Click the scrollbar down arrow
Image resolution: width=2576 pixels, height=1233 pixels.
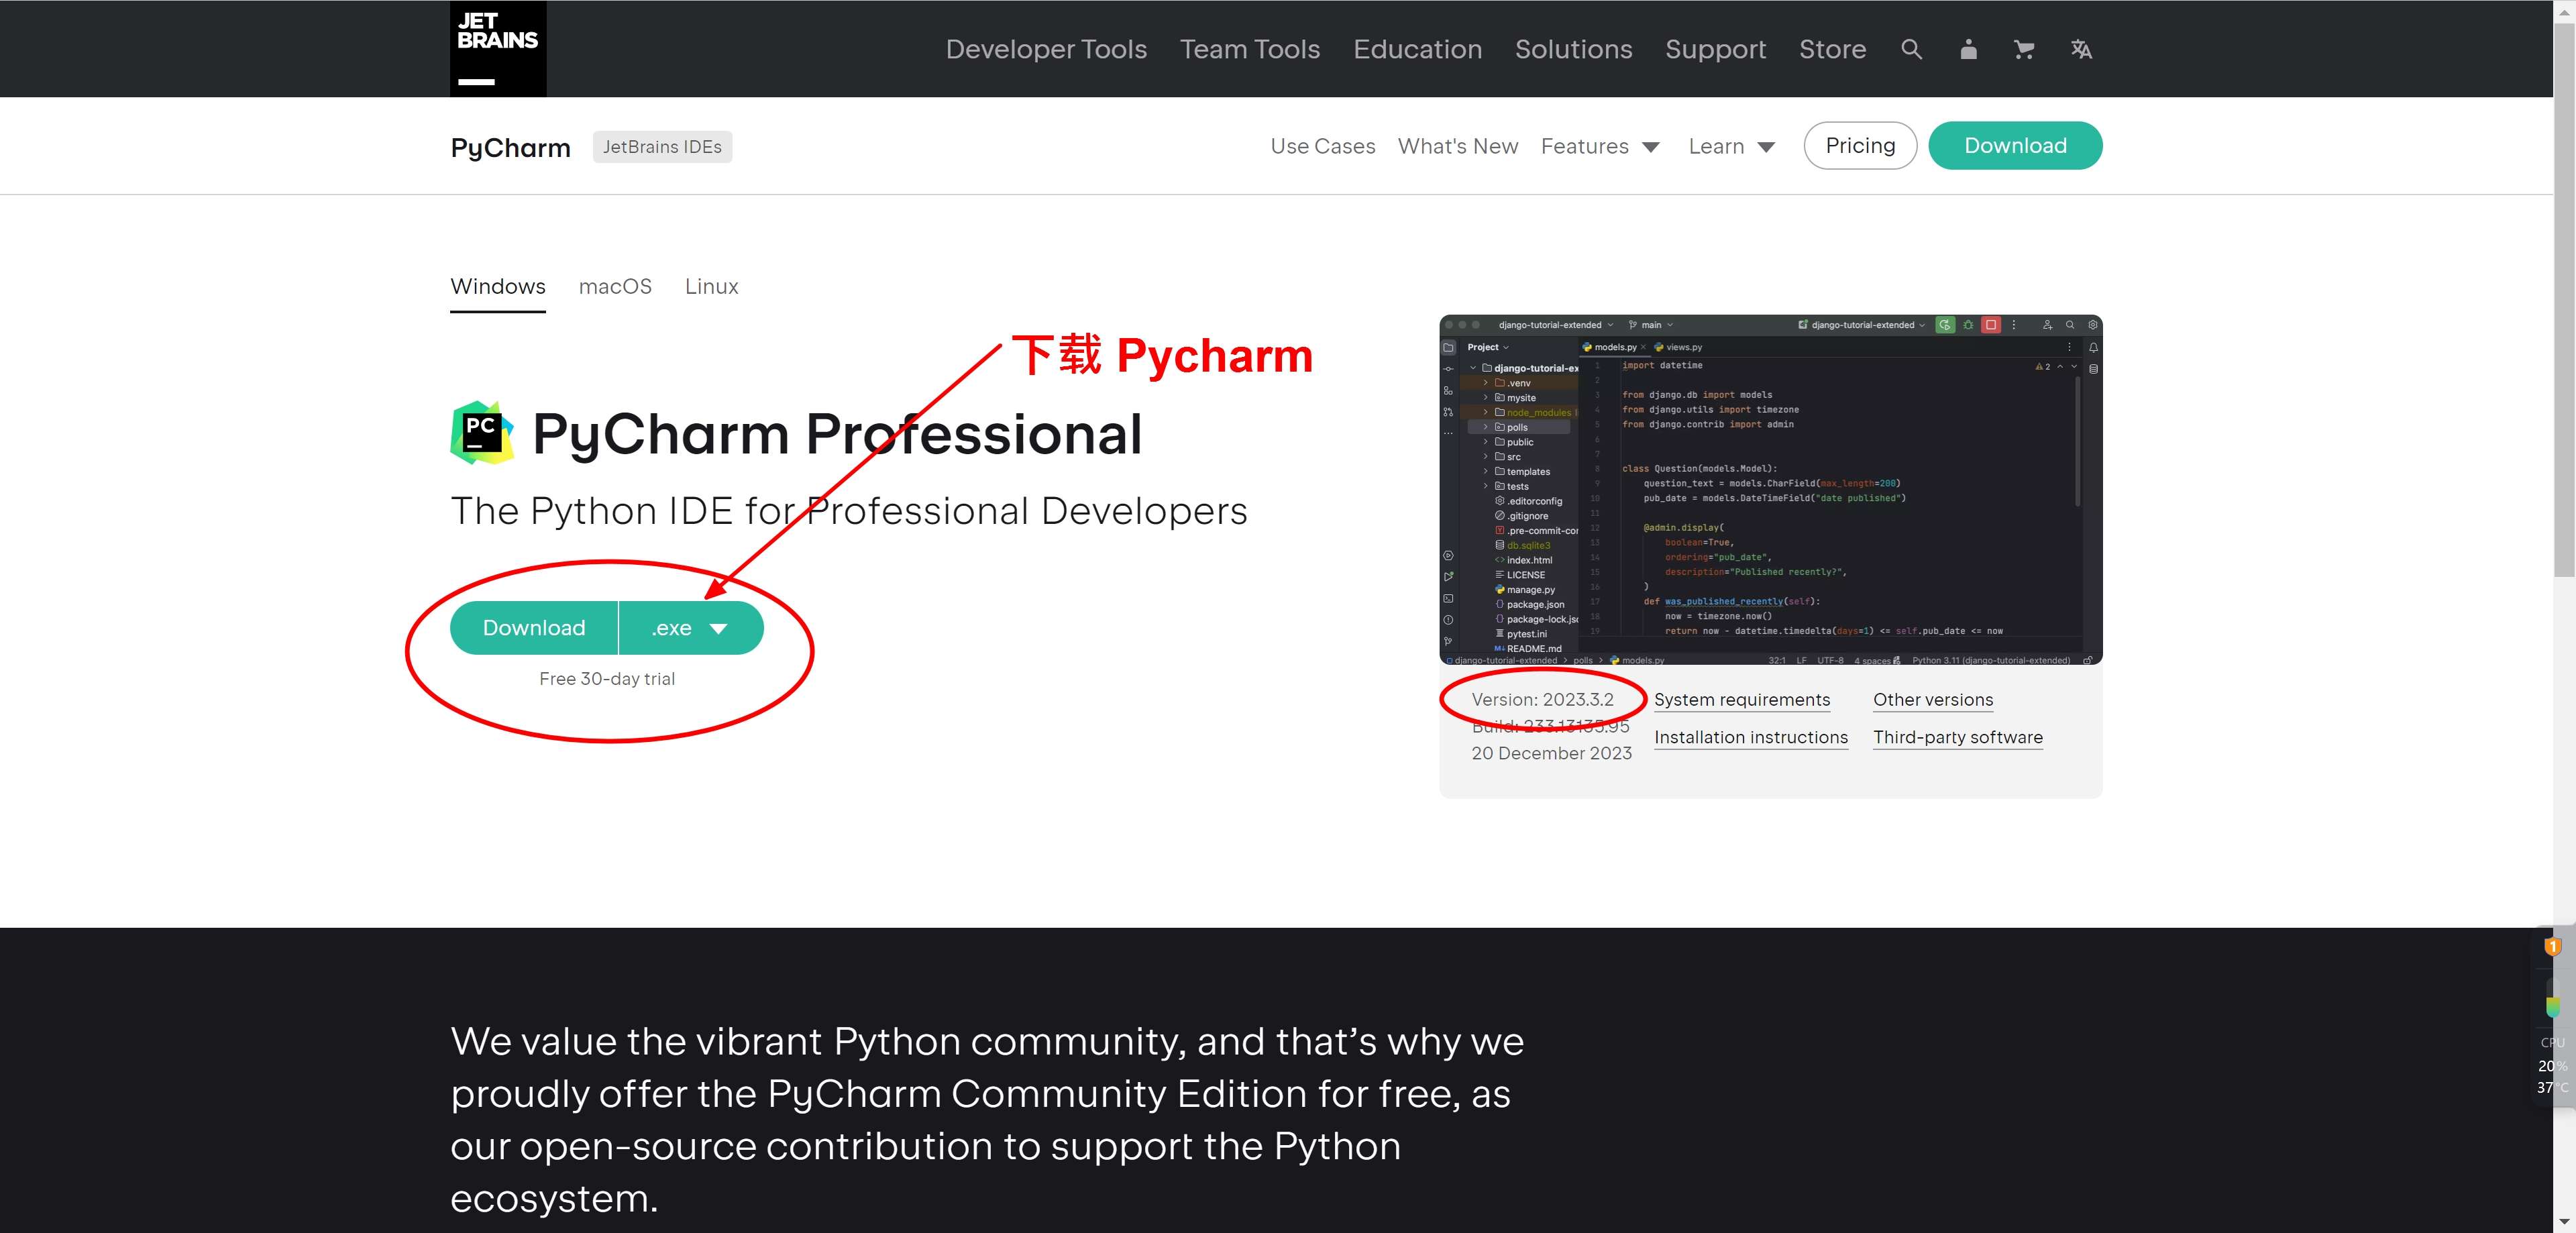[2564, 1222]
